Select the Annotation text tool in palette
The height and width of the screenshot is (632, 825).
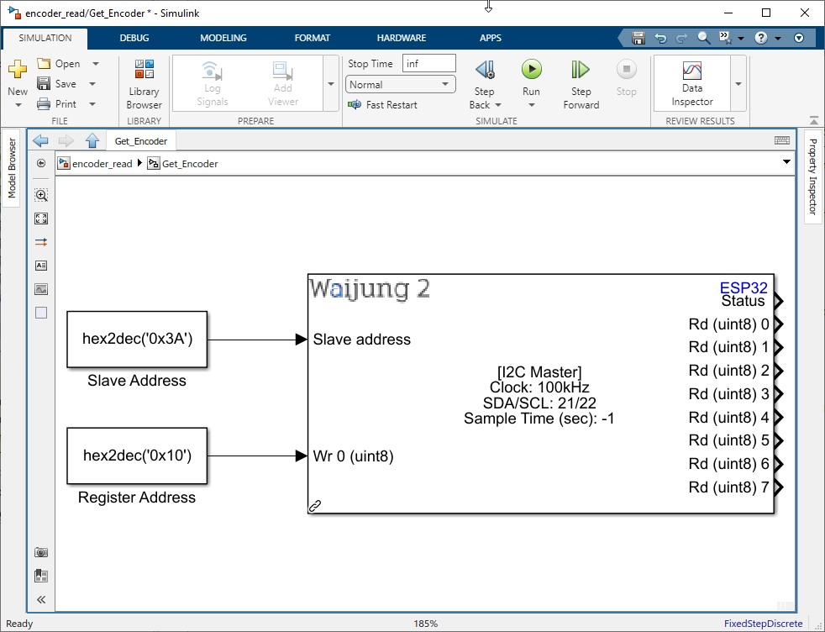pos(41,266)
